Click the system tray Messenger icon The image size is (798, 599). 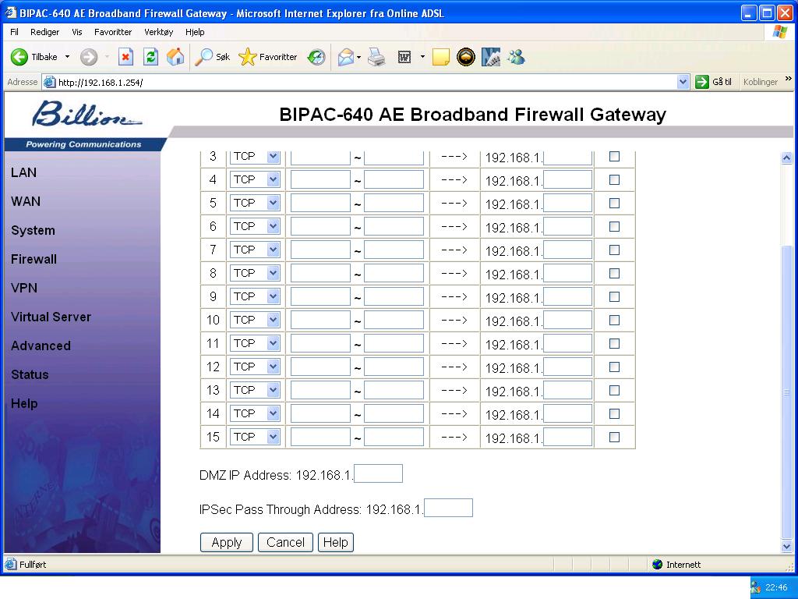pyautogui.click(x=756, y=588)
